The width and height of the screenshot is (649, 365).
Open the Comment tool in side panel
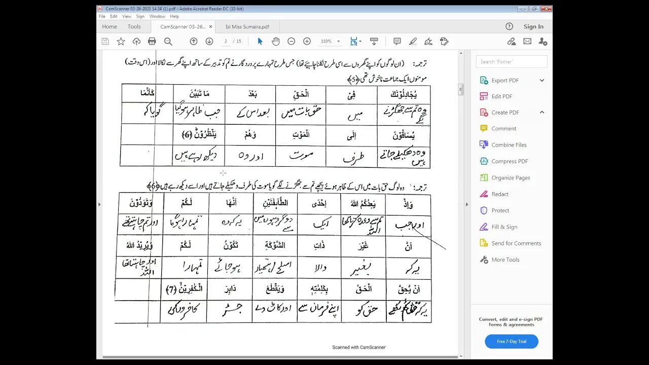coord(504,129)
